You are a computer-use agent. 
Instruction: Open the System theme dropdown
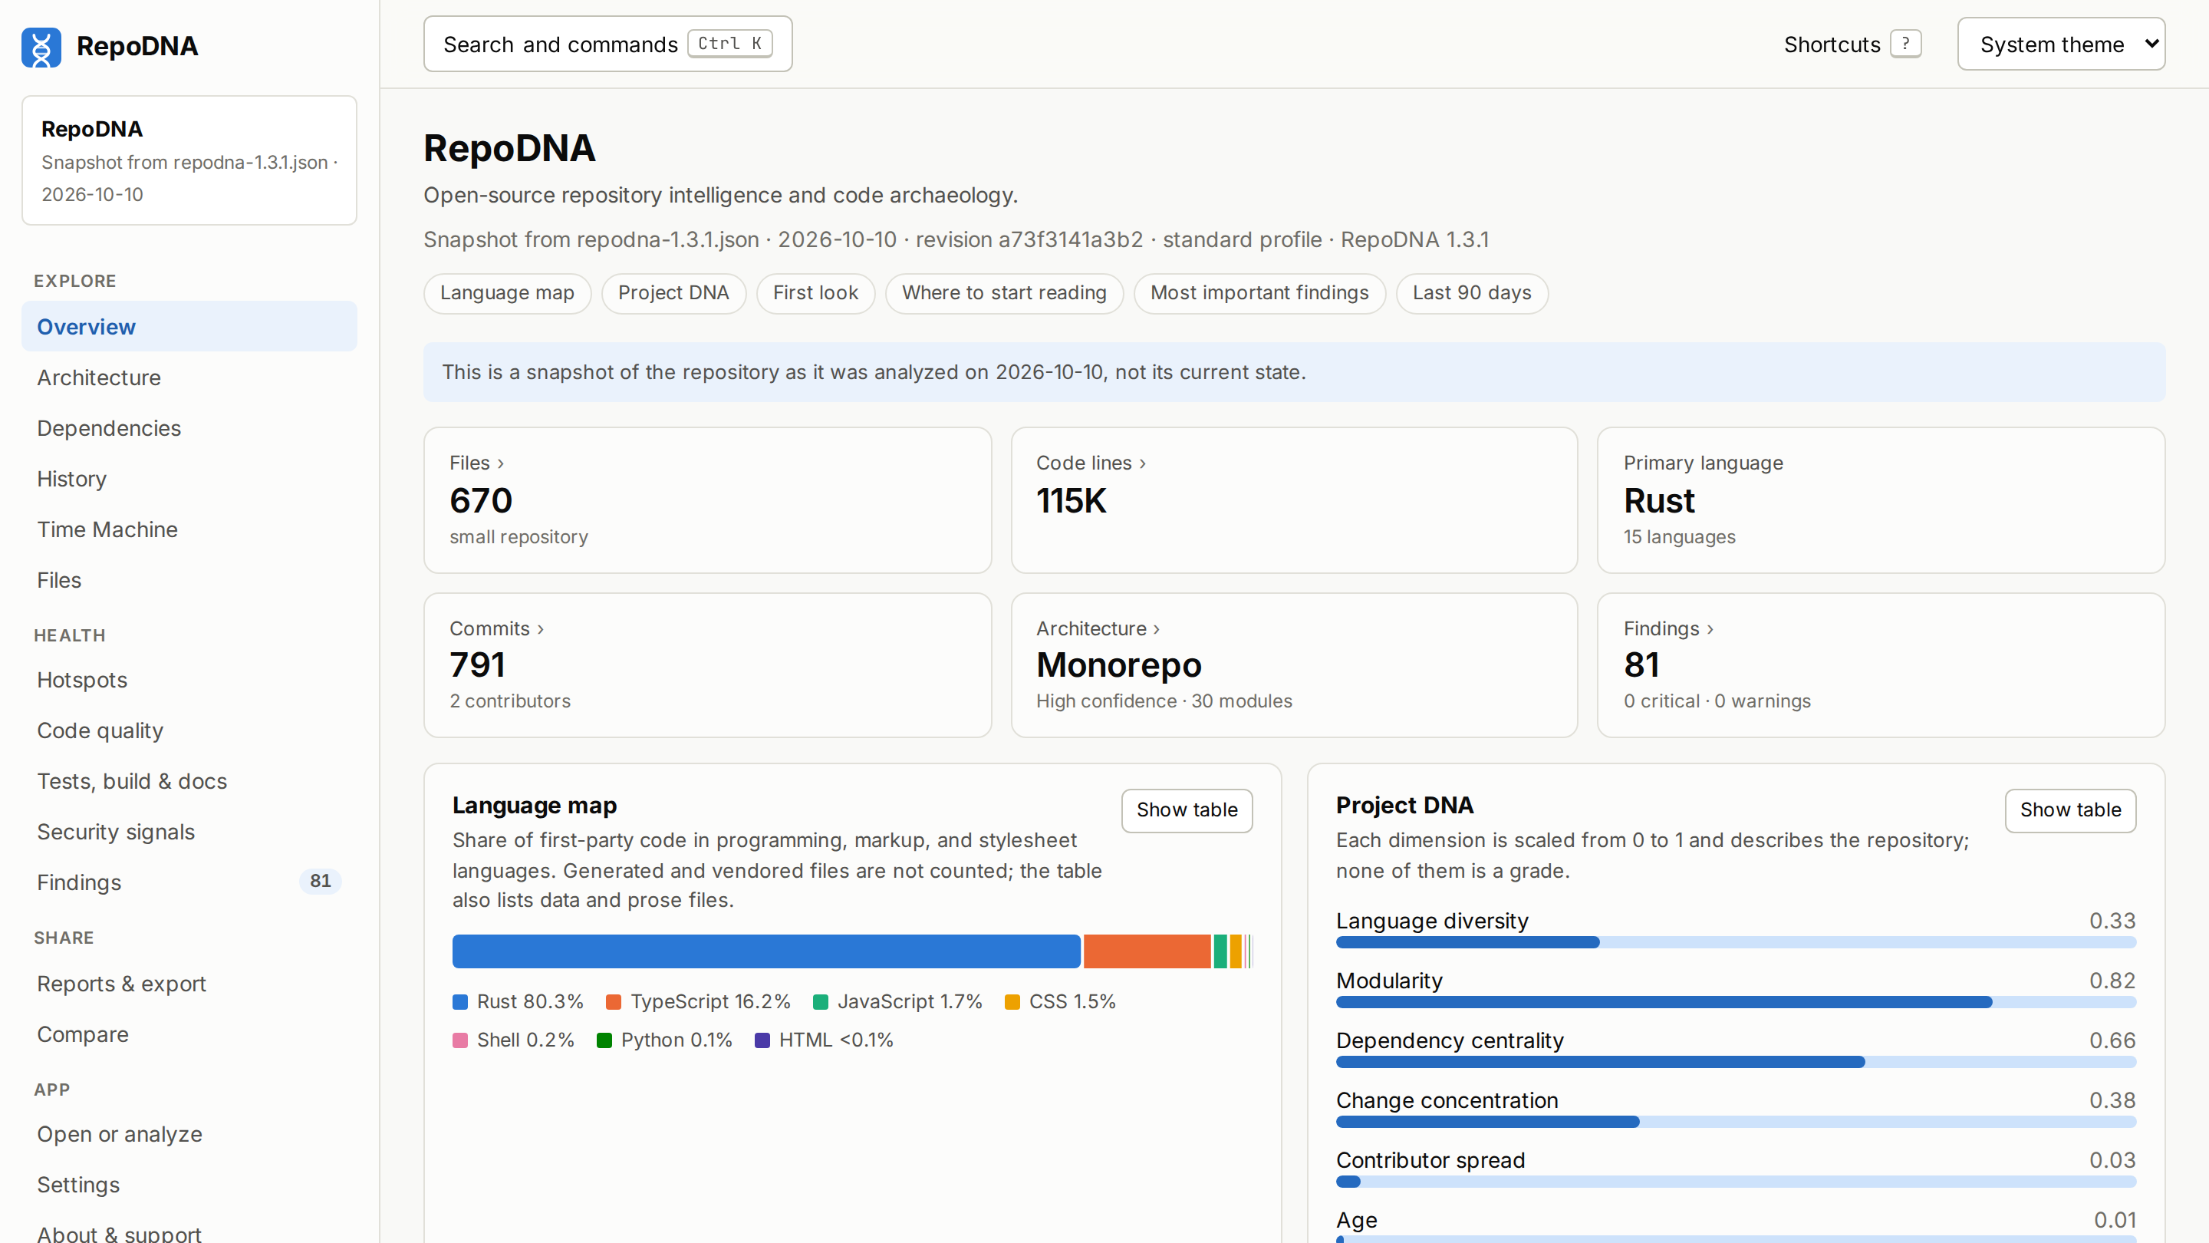pos(2061,44)
